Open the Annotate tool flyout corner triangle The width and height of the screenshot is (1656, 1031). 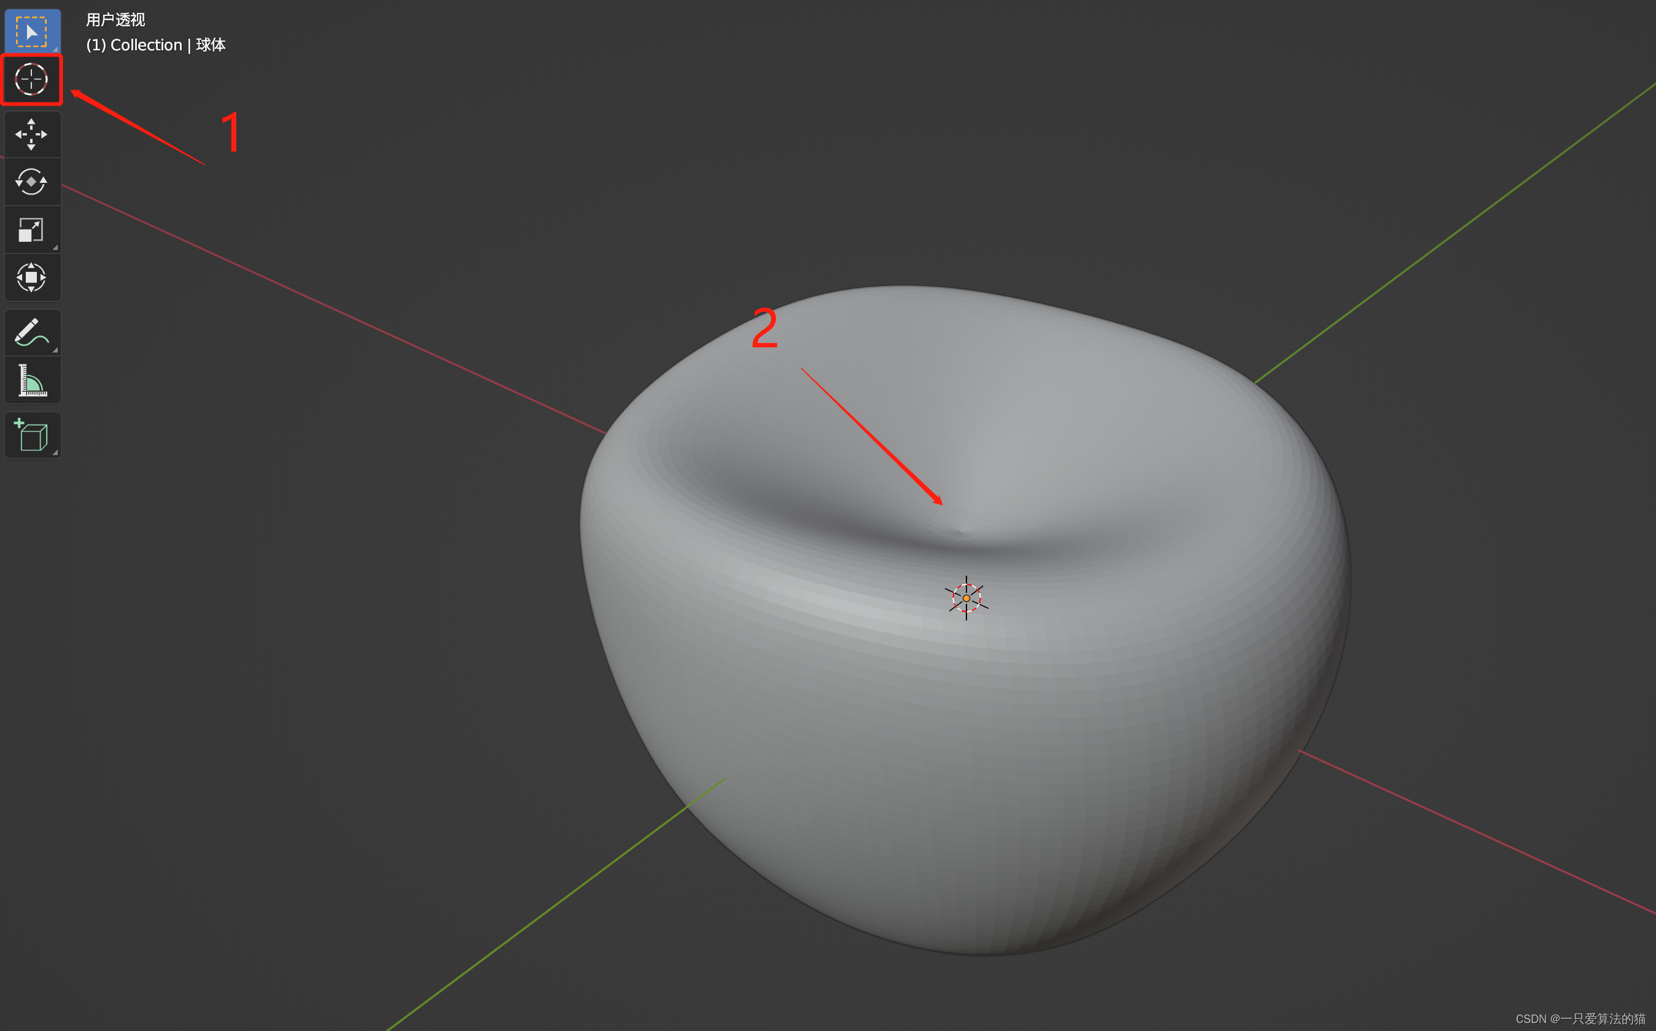[55, 350]
